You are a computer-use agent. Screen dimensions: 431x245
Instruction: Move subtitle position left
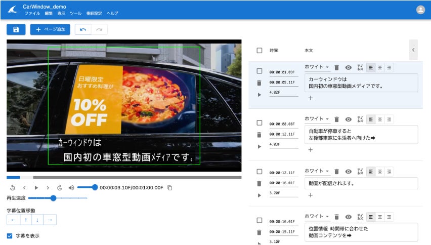click(x=13, y=220)
